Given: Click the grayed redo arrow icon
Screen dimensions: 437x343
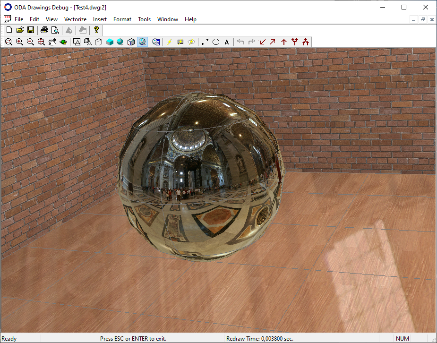Looking at the screenshot, I should 251,42.
